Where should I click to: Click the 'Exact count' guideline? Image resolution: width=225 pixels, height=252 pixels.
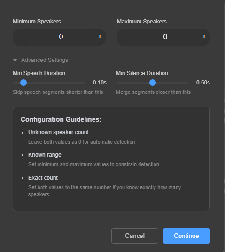click(x=43, y=178)
